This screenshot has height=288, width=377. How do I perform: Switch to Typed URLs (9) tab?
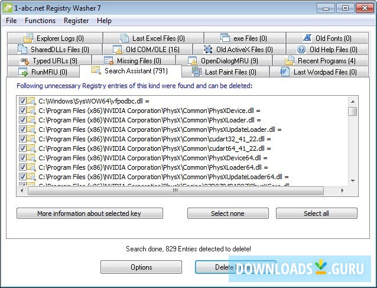pyautogui.click(x=50, y=61)
